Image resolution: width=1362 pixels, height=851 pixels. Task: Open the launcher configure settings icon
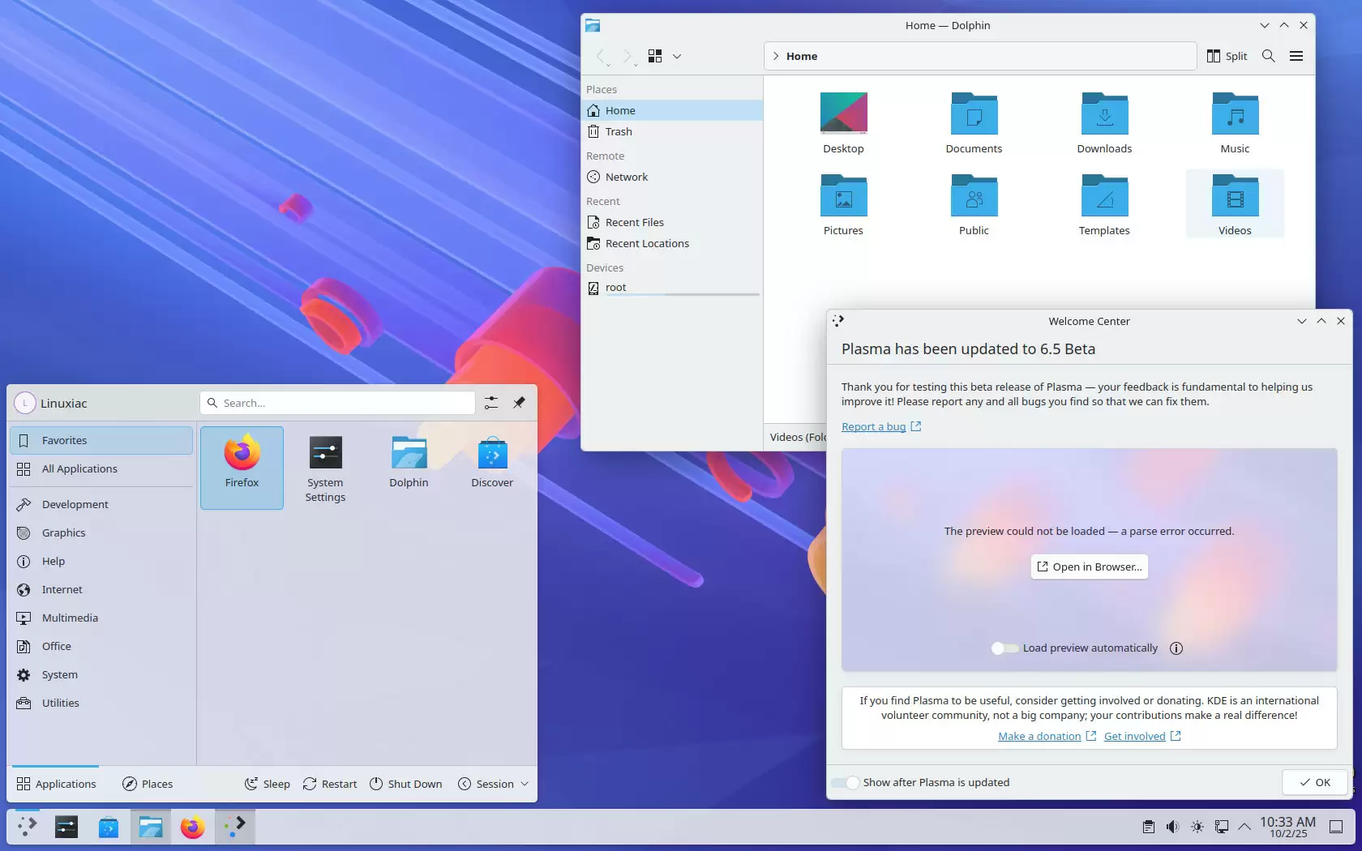tap(491, 403)
